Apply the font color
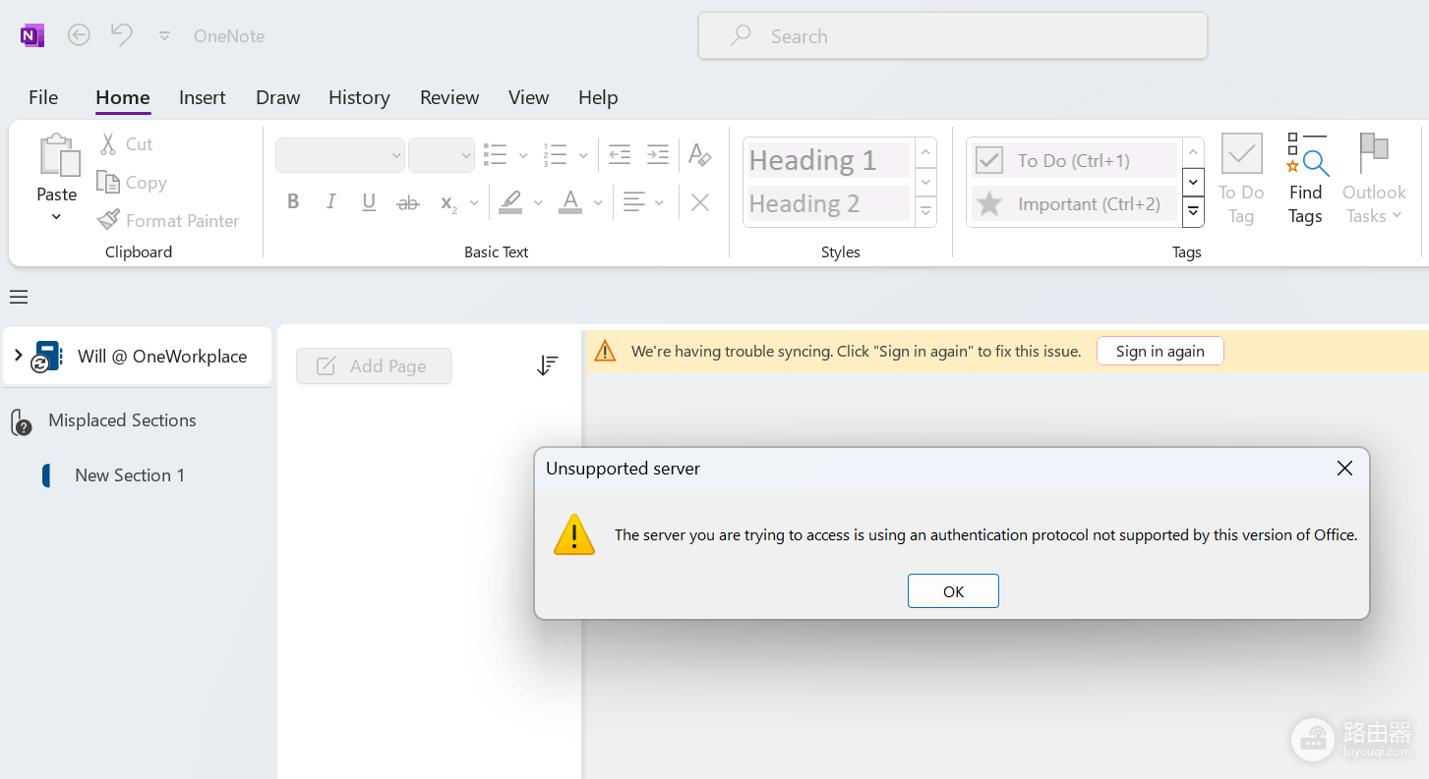The image size is (1429, 779). pos(570,202)
